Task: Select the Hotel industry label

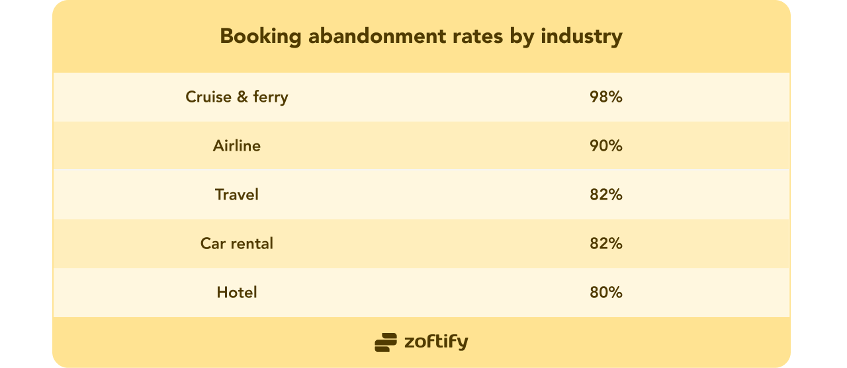Action: [237, 292]
